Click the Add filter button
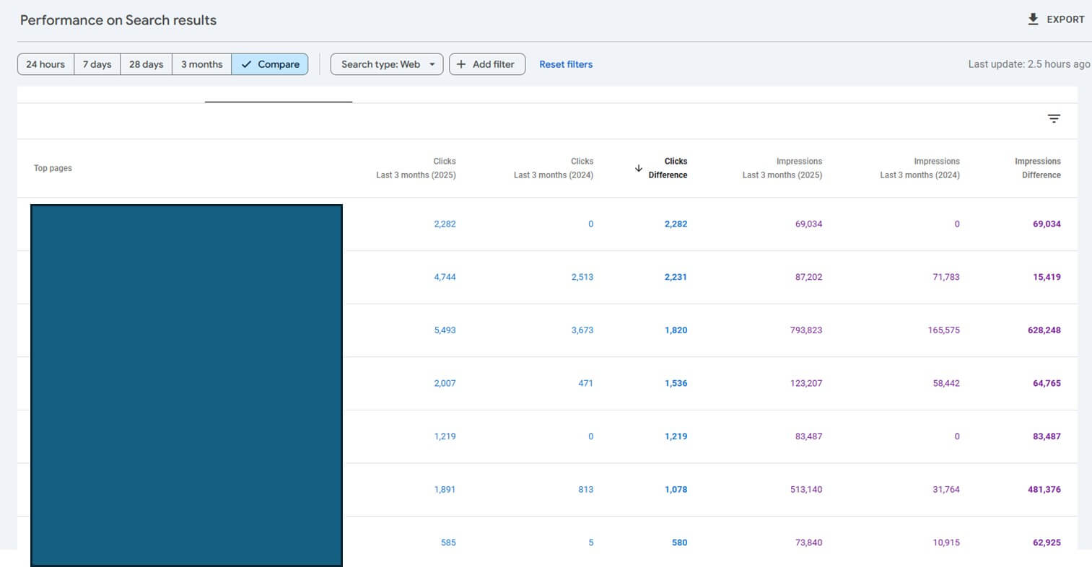1092x567 pixels. (486, 64)
